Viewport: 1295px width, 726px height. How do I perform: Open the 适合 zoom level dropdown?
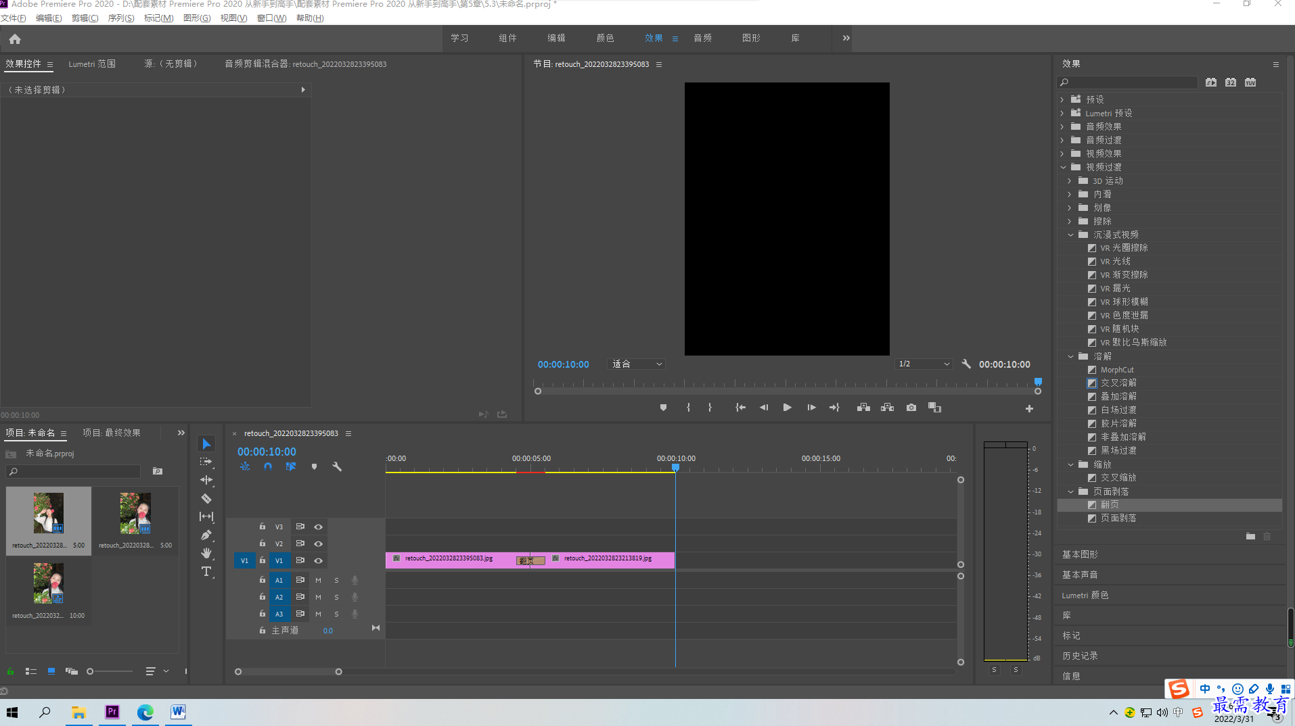(x=636, y=364)
